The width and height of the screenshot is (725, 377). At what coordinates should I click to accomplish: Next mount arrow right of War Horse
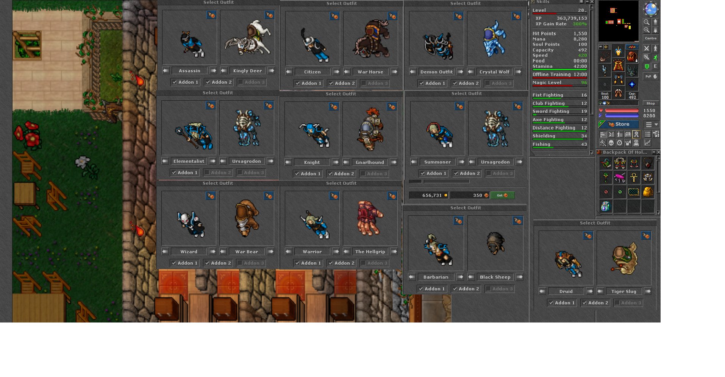(394, 72)
